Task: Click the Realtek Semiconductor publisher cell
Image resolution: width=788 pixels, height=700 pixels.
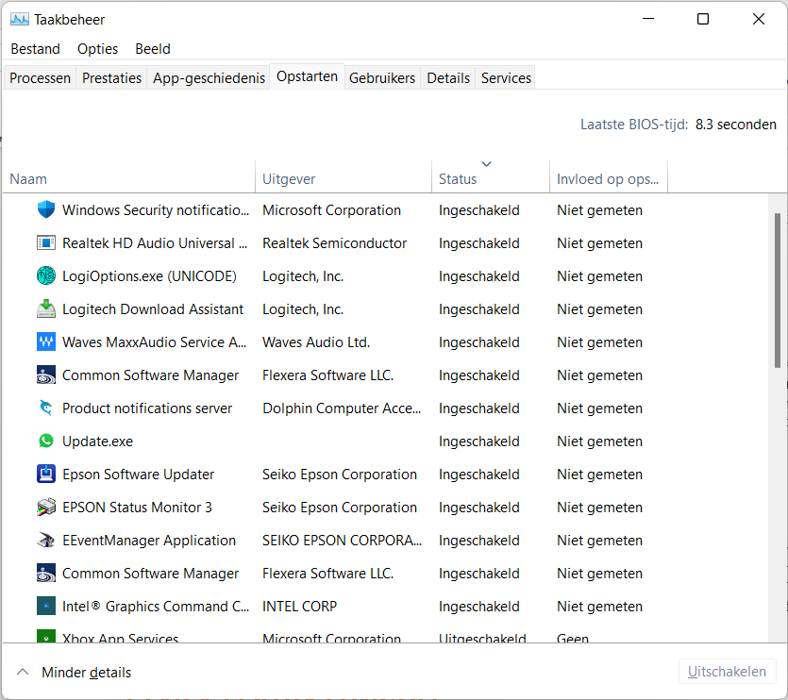Action: (x=335, y=243)
